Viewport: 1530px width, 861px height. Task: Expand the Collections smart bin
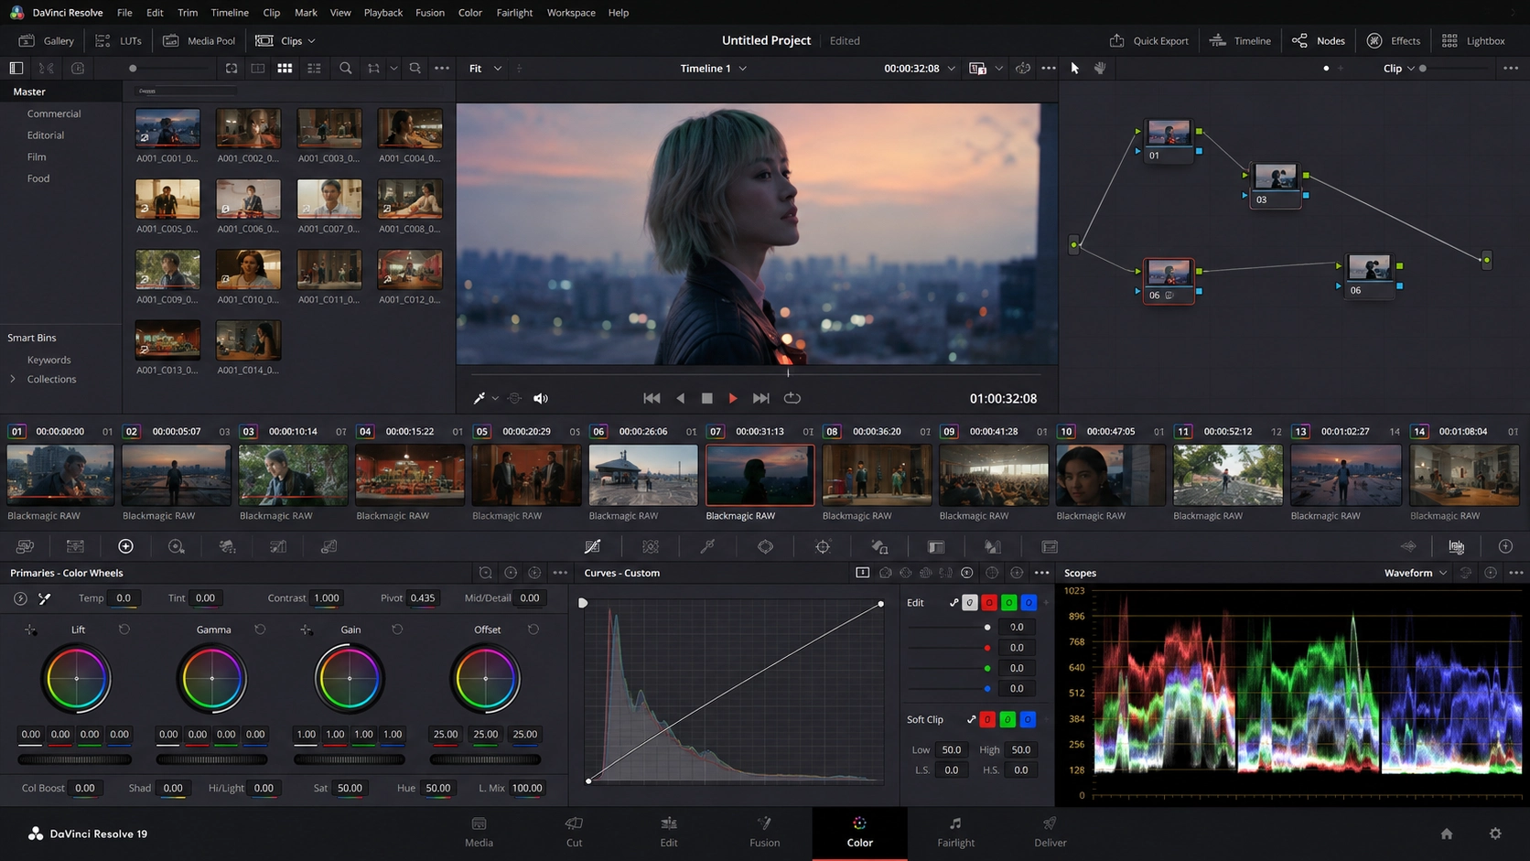point(13,379)
